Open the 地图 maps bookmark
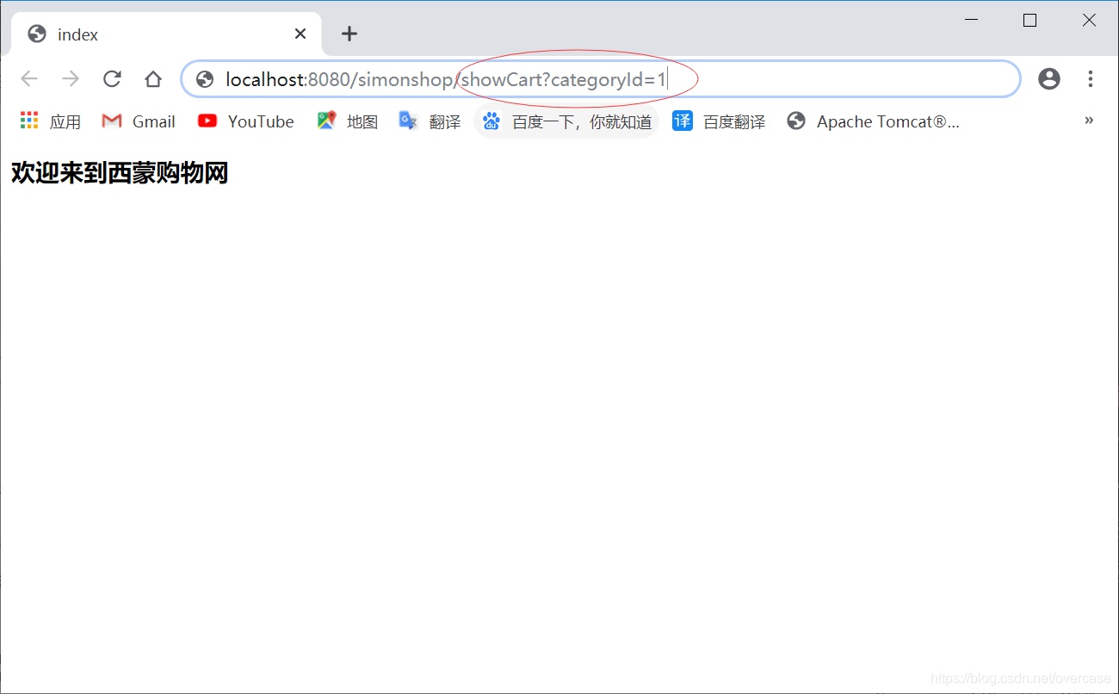The height and width of the screenshot is (694, 1119). click(348, 121)
